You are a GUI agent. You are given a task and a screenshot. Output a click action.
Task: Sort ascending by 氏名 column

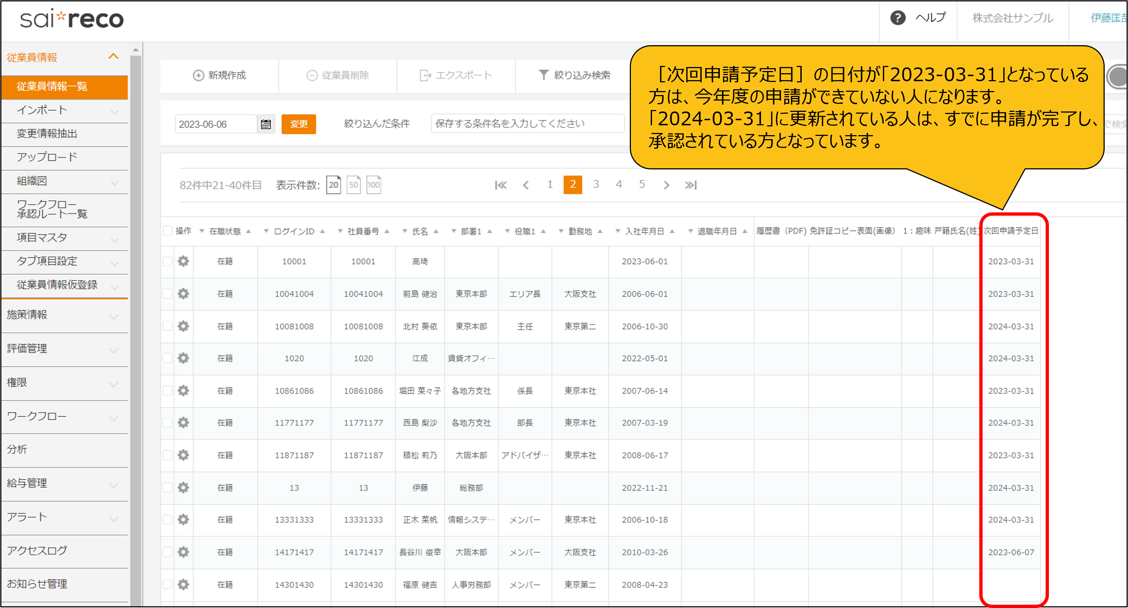pyautogui.click(x=436, y=232)
